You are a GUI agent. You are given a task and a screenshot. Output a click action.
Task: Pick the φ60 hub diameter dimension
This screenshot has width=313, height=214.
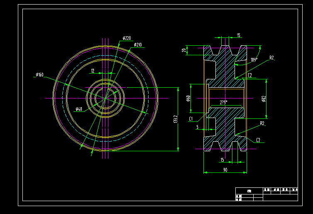pyautogui.click(x=188, y=98)
